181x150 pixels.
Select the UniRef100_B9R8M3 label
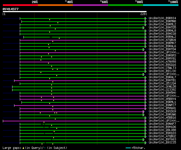pos(162,56)
